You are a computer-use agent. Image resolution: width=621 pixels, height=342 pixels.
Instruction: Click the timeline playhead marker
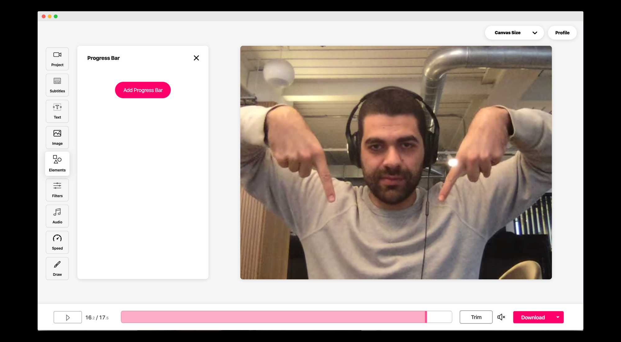[426, 317]
